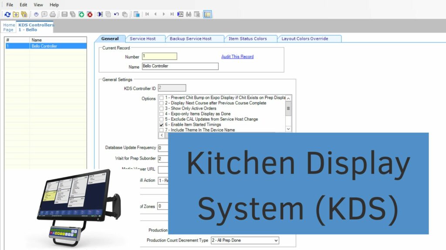Switch to the Home Page tab

9,27
